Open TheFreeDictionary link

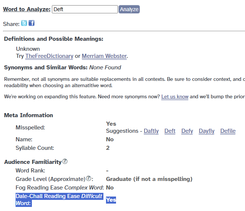click(49, 56)
